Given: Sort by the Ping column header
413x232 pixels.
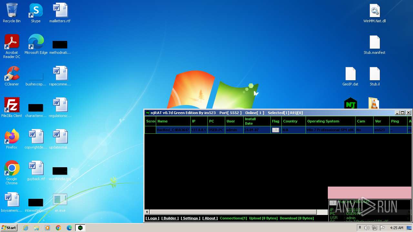Looking at the screenshot, I should (398, 121).
